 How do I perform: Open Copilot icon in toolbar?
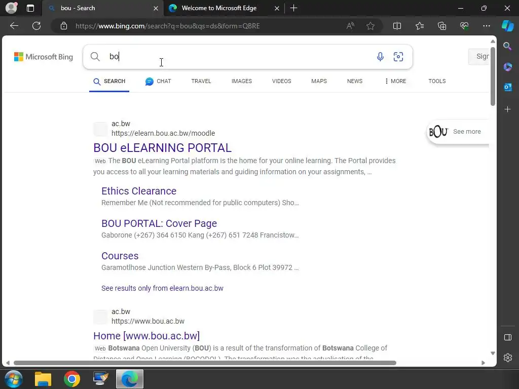pos(507,26)
